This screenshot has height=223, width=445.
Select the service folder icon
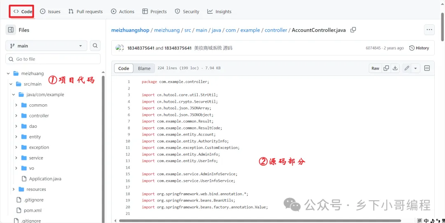click(24, 157)
